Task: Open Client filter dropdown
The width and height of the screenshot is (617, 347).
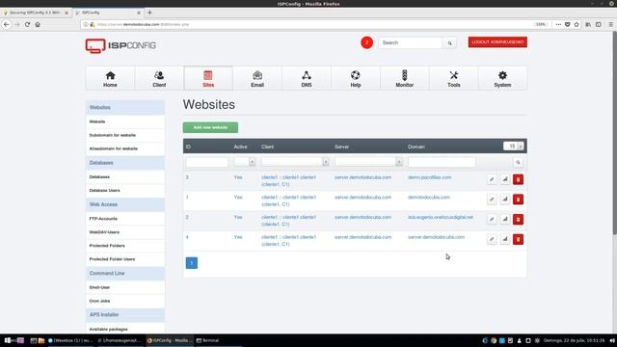Action: click(295, 162)
